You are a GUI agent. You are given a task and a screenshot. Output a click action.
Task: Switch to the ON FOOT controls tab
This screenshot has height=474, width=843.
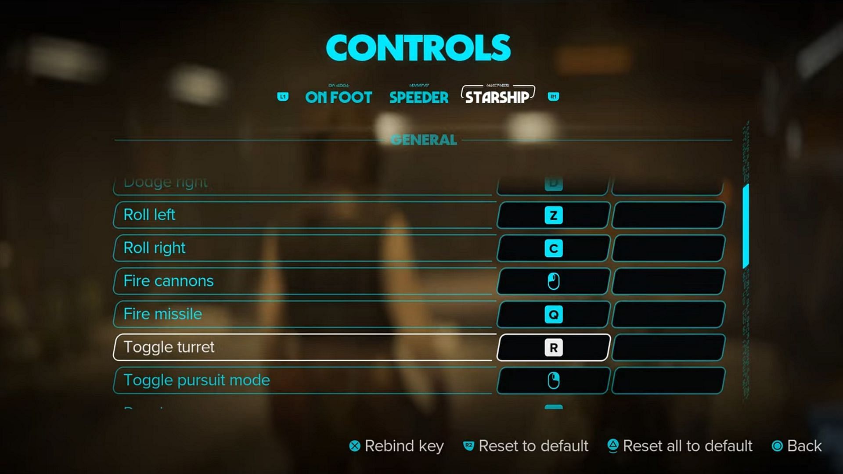click(337, 97)
